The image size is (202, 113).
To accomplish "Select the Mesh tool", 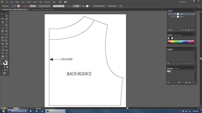I will [x=3, y=44].
